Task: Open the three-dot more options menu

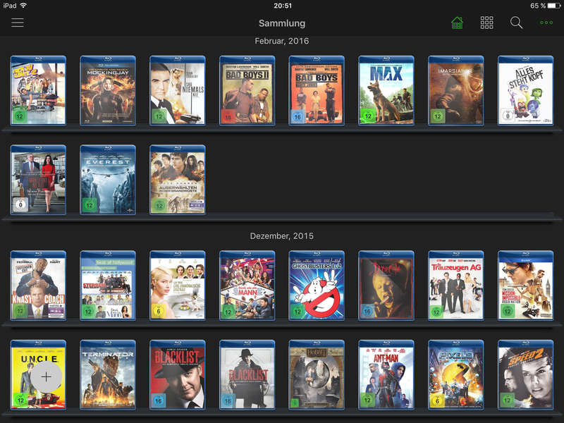Action: [546, 23]
